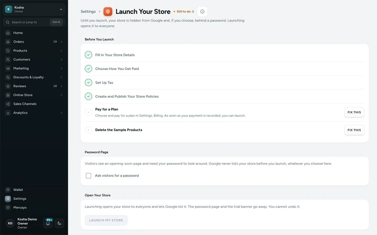Click the Mercayo icon
377x235 pixels.
(x=8, y=207)
